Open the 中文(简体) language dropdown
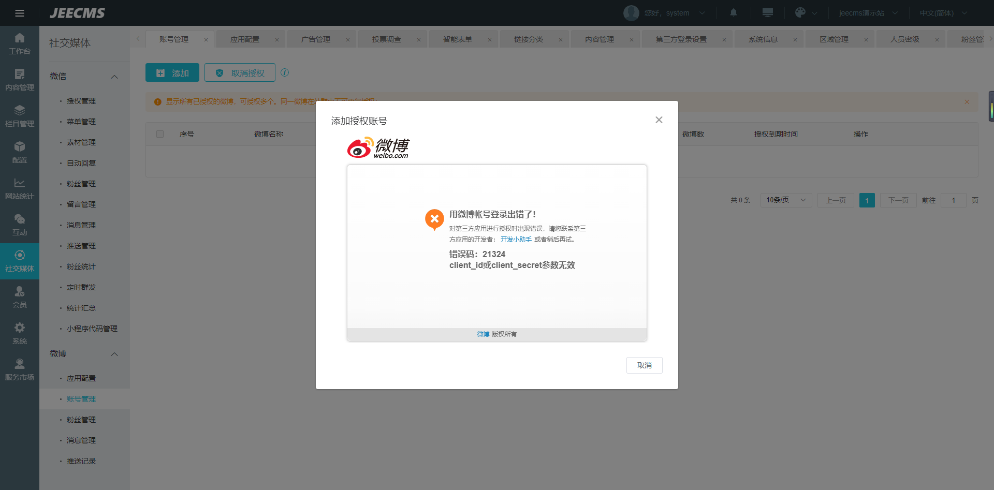 coord(943,13)
